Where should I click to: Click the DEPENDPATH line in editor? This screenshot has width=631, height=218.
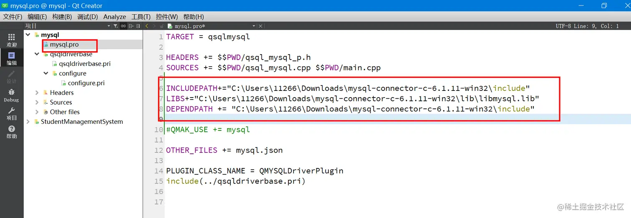coord(350,109)
